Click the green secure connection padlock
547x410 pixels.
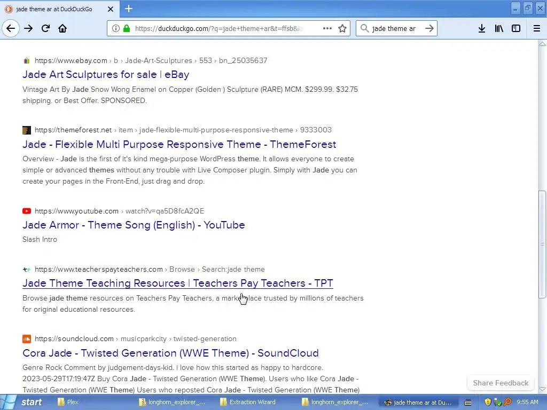127,28
